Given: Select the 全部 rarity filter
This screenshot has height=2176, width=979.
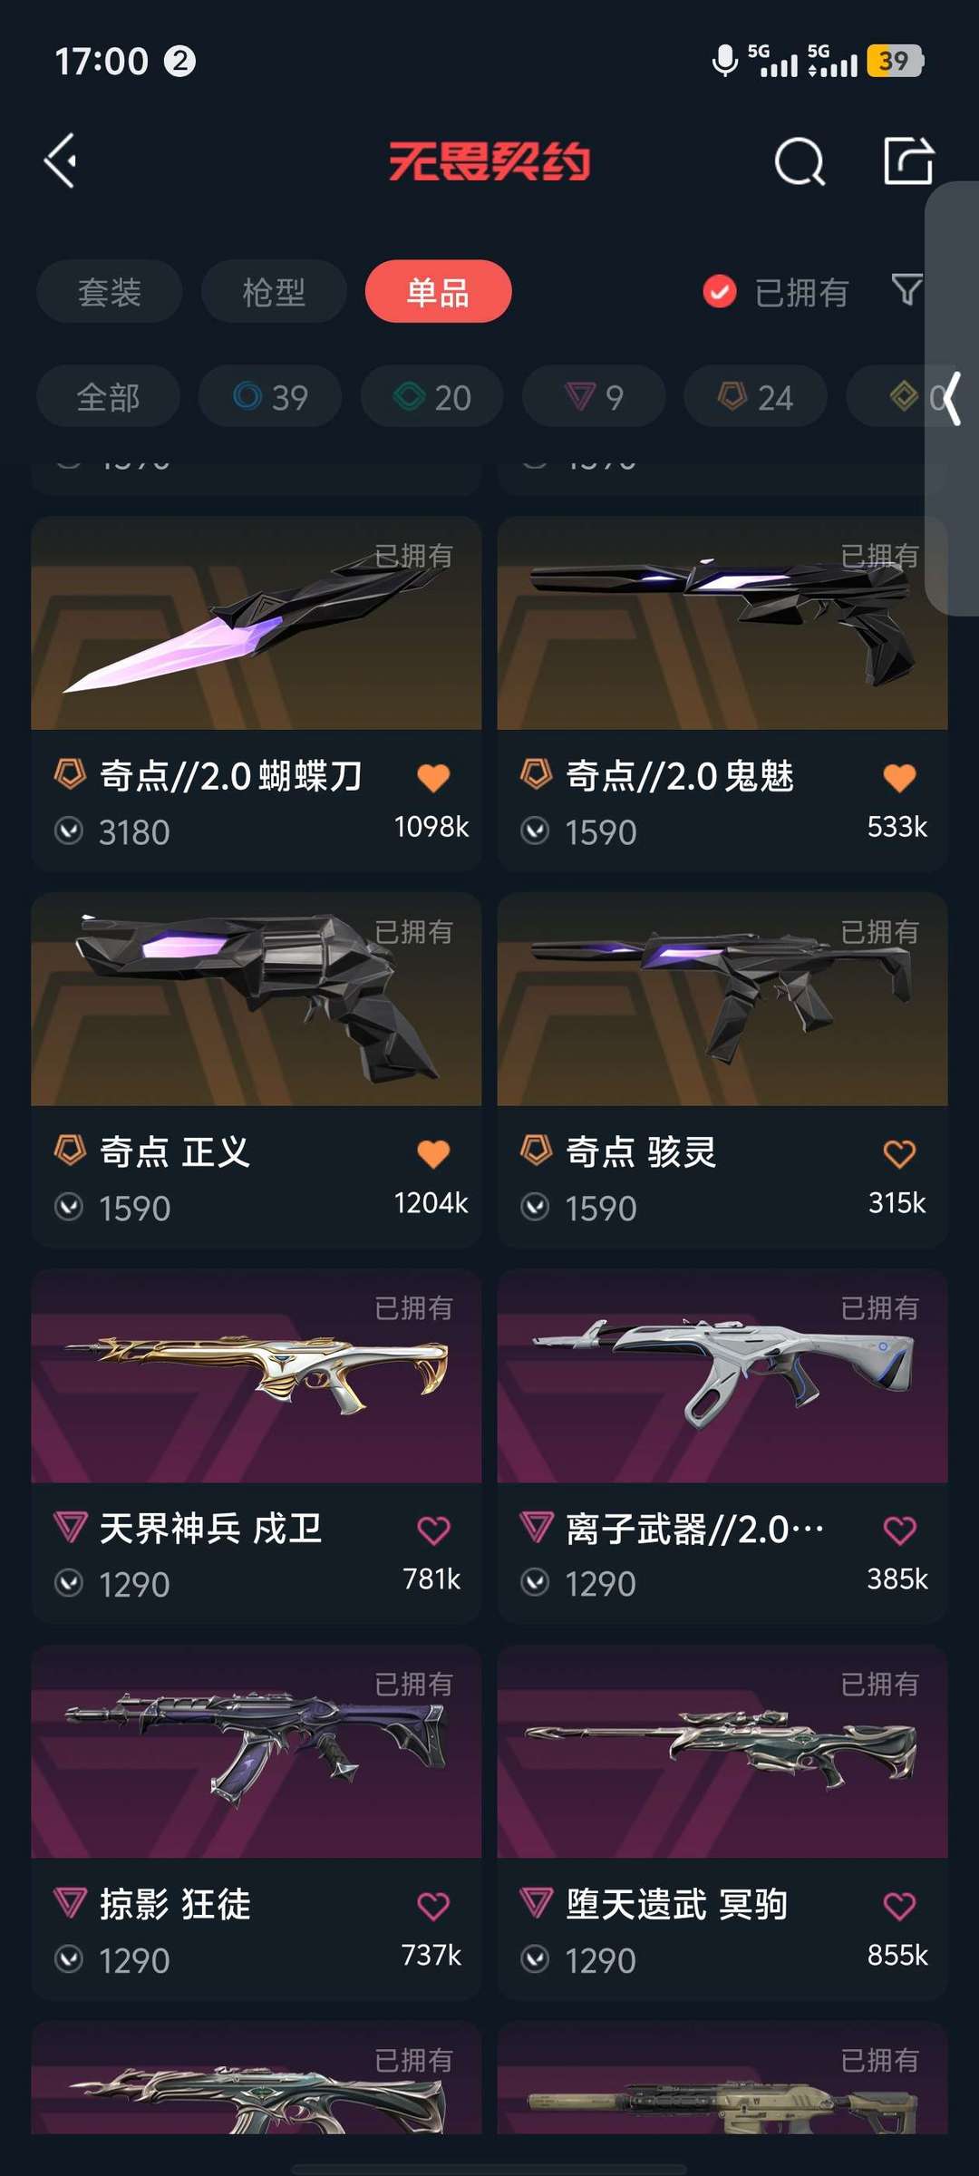Looking at the screenshot, I should pyautogui.click(x=108, y=397).
